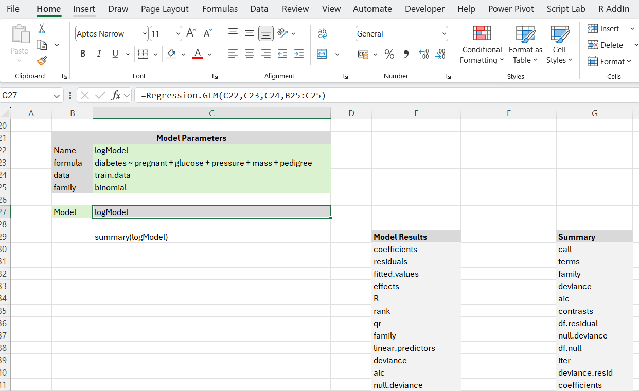The width and height of the screenshot is (639, 391).
Task: Click the Cut scissors icon
Action: click(x=42, y=29)
